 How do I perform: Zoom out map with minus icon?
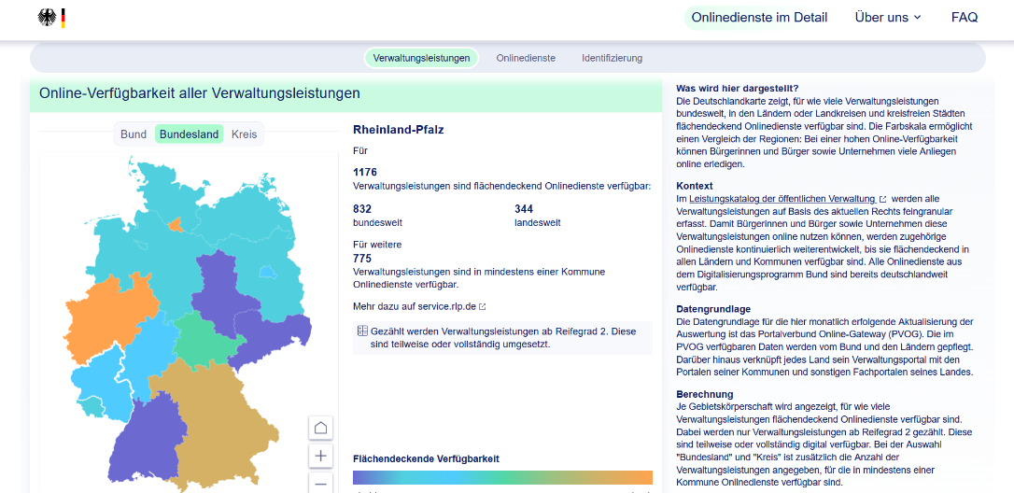[320, 483]
